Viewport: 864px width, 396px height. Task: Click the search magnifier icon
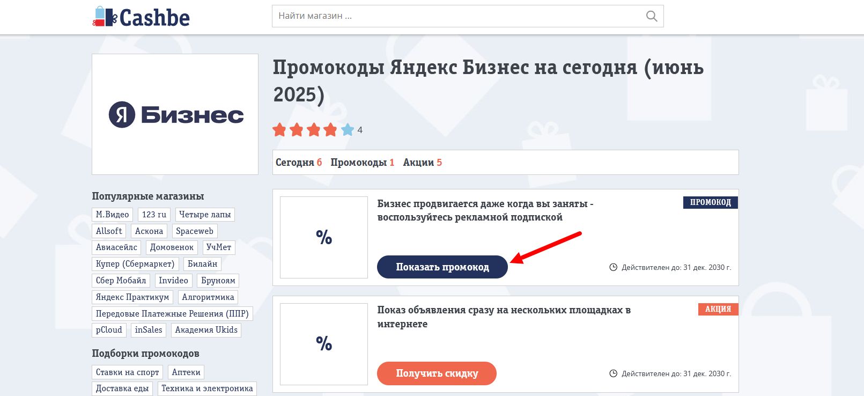pos(652,16)
